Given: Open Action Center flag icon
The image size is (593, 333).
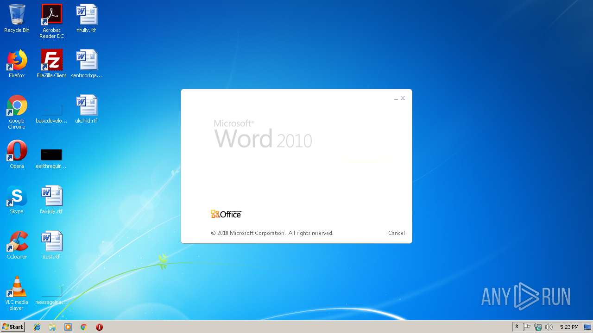Looking at the screenshot, I should click(527, 327).
